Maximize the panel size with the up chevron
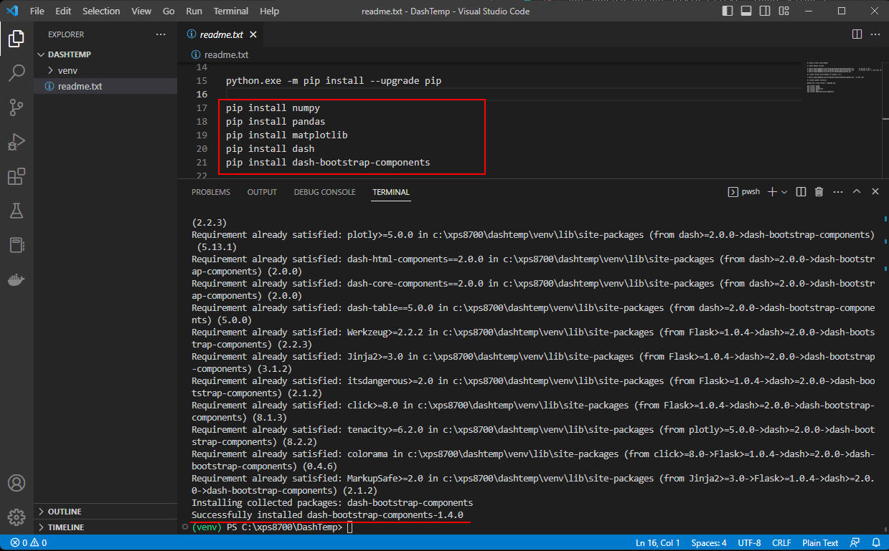Image resolution: width=889 pixels, height=551 pixels. tap(857, 192)
